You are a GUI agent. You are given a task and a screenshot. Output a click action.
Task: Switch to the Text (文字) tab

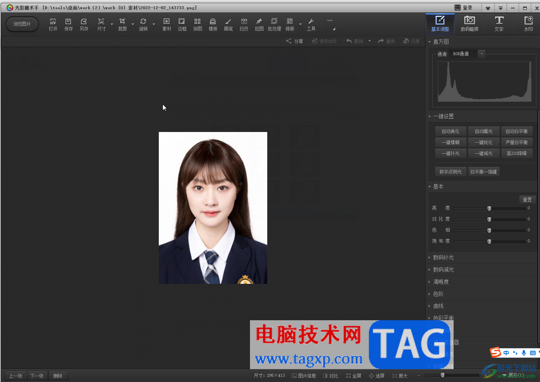[499, 24]
